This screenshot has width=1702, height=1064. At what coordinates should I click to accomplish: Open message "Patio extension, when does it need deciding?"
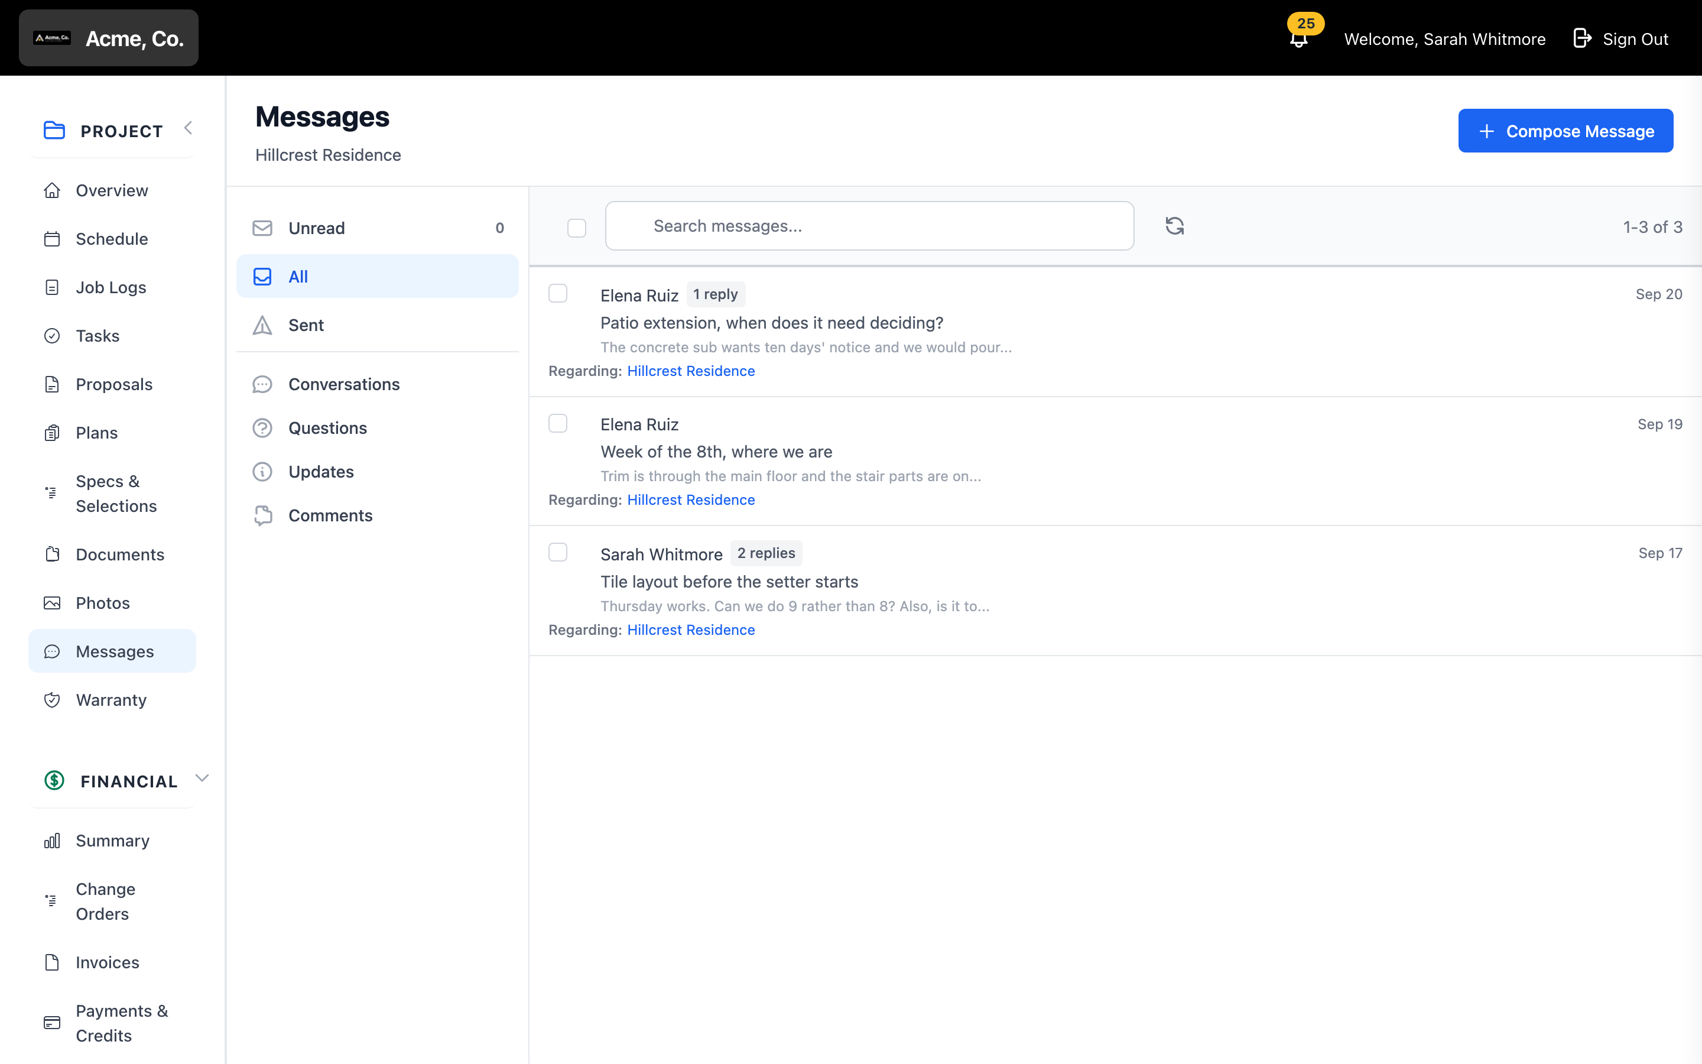click(x=772, y=323)
